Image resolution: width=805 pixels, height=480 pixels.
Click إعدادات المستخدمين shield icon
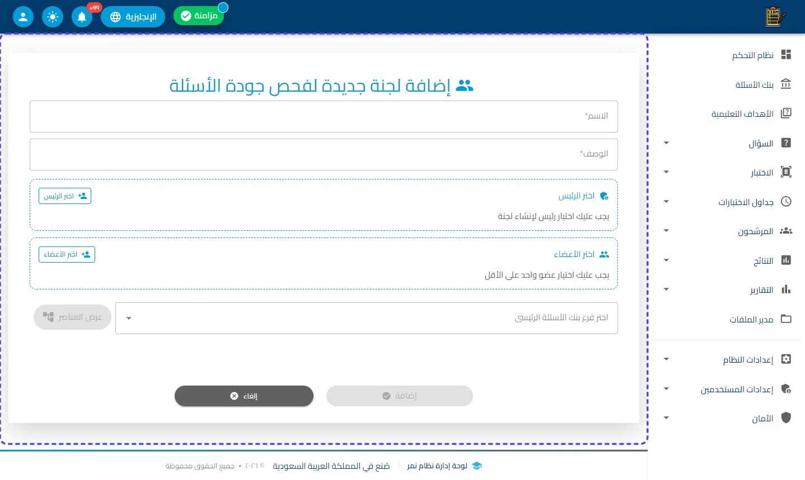pyautogui.click(x=786, y=389)
